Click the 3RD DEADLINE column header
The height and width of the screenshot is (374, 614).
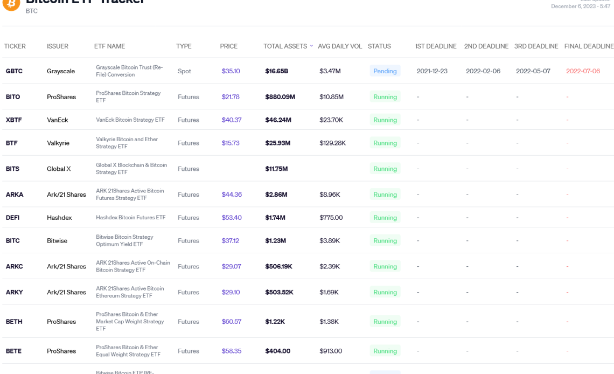[x=536, y=46]
